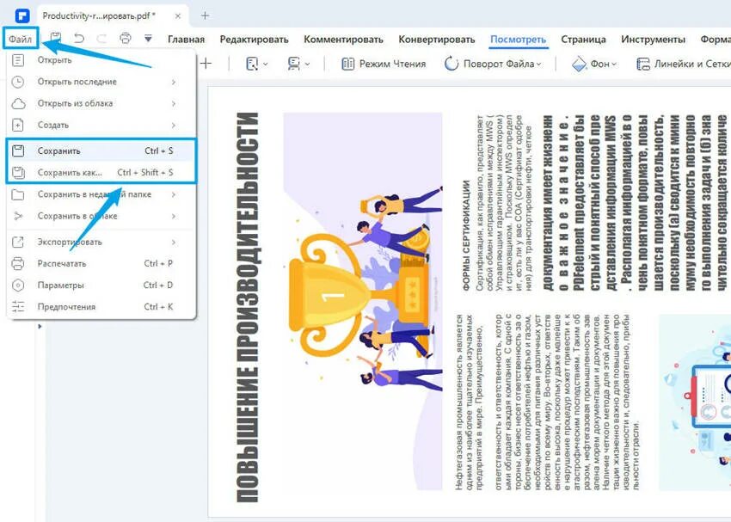731x522 pixels.
Task: Click the document icon beside Открыть
Action: [18, 60]
